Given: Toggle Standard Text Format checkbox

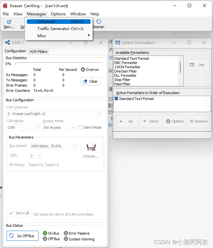Looking at the screenshot, I should [x=116, y=99].
